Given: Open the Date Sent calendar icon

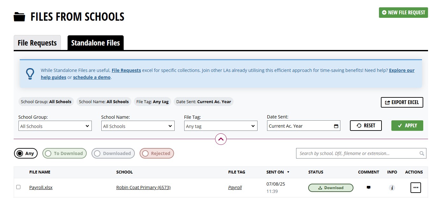Looking at the screenshot, I should (336, 126).
